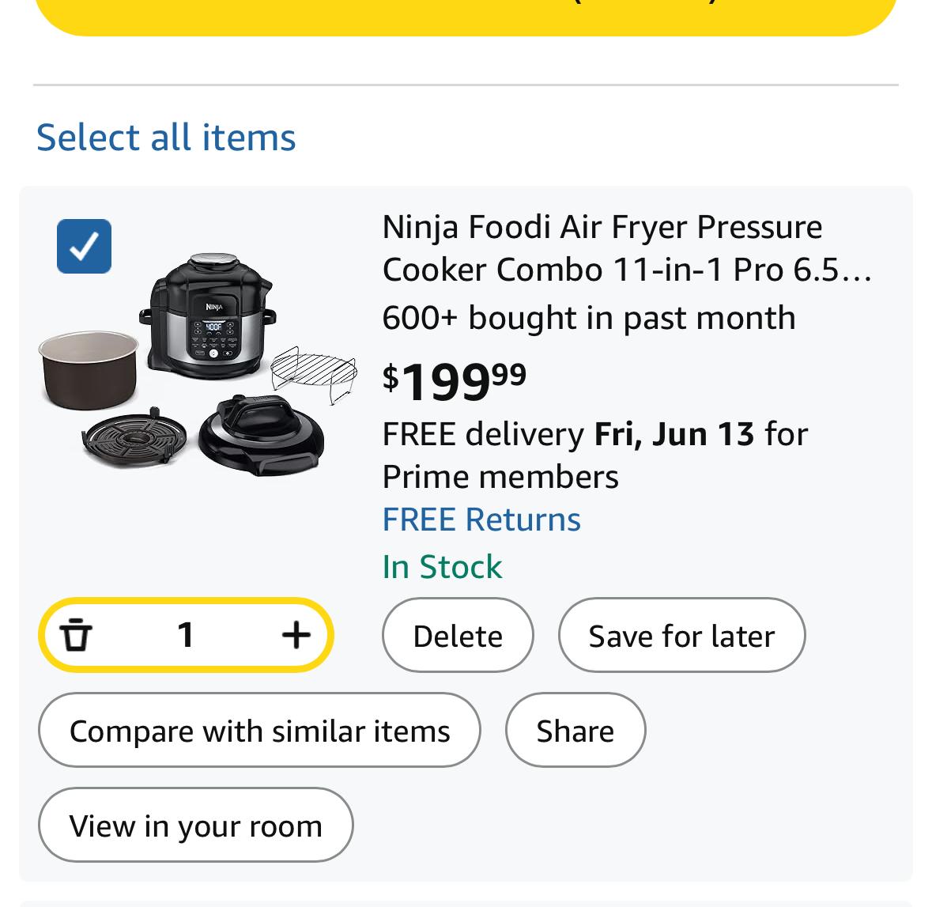
Task: Click the Prime members text
Action: (x=500, y=477)
